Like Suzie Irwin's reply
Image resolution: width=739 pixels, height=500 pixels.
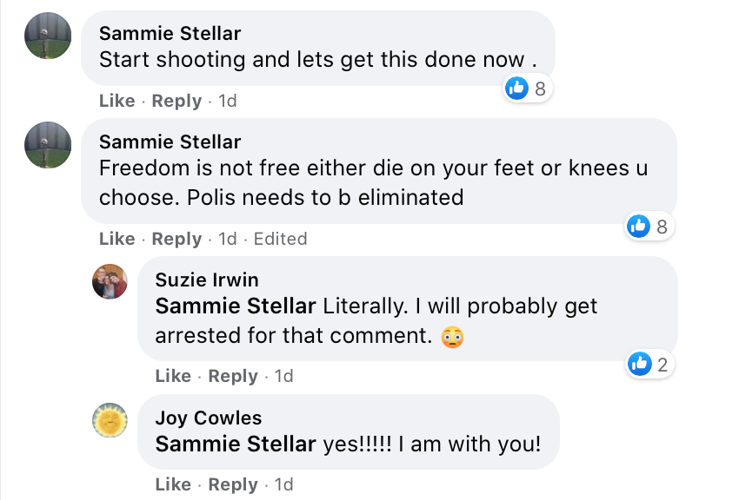pos(173,376)
